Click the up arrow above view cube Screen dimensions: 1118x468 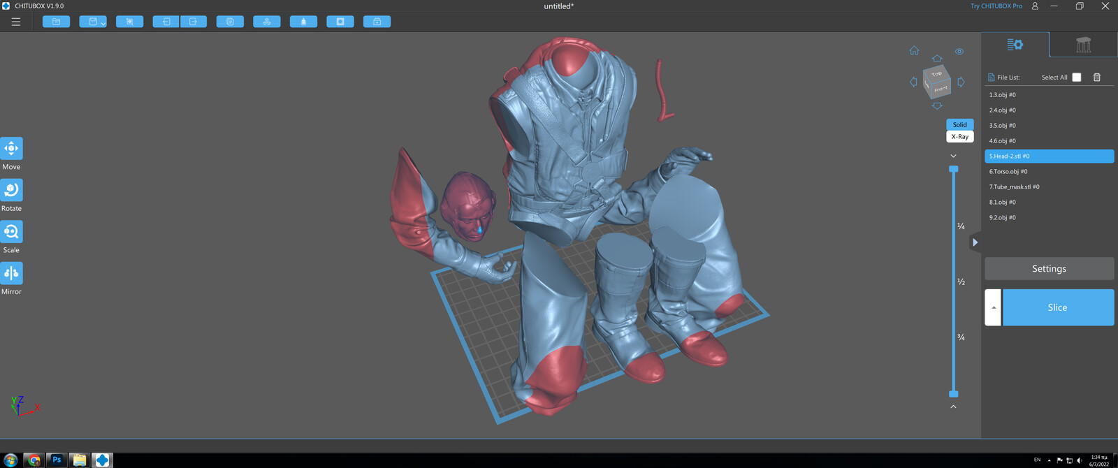coord(937,59)
